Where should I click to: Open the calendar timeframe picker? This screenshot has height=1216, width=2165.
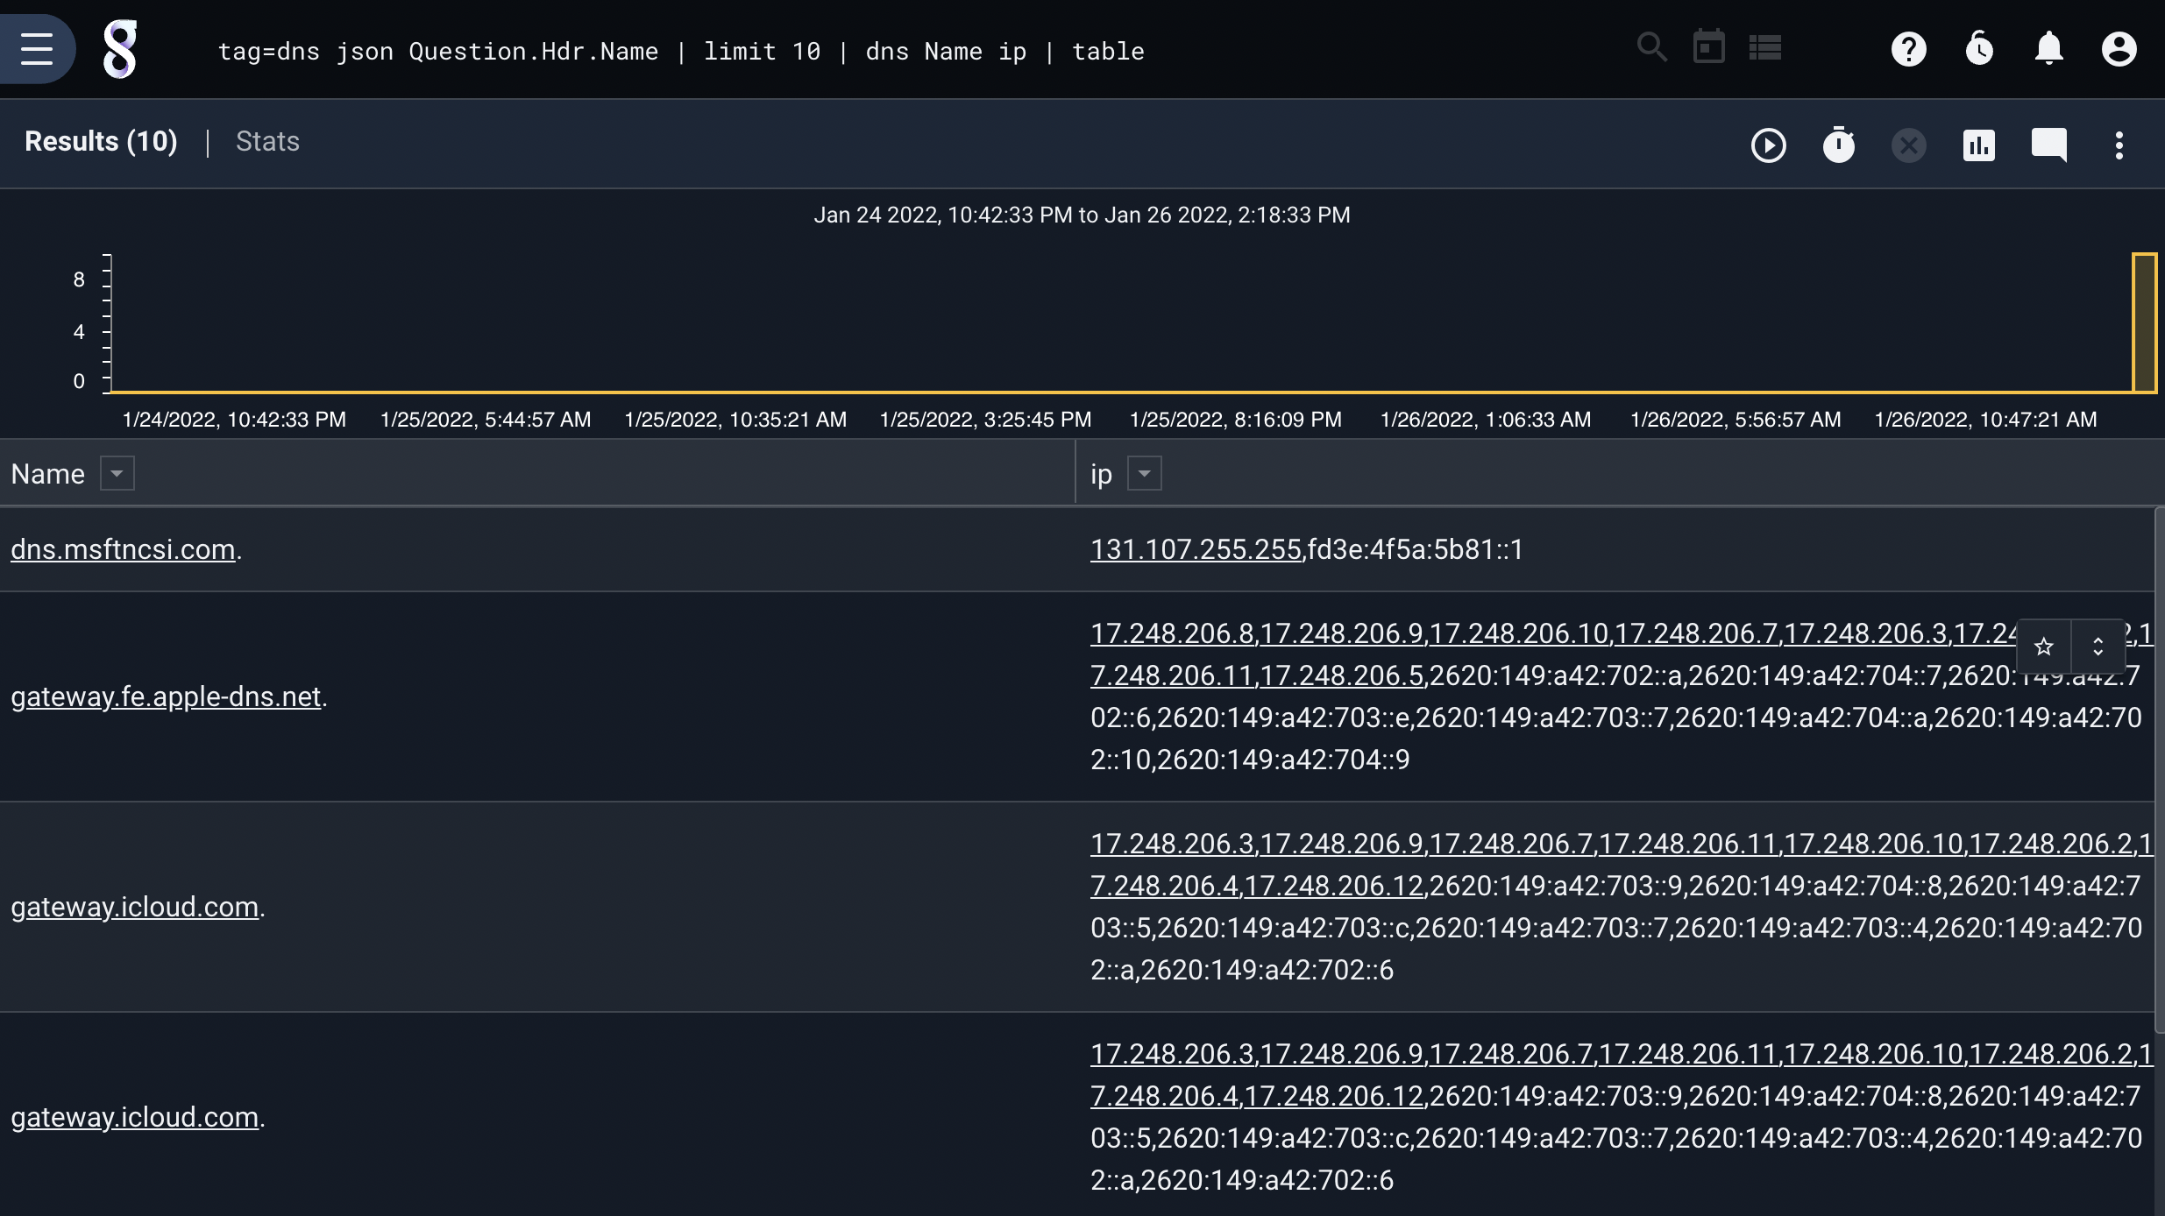coord(1708,47)
